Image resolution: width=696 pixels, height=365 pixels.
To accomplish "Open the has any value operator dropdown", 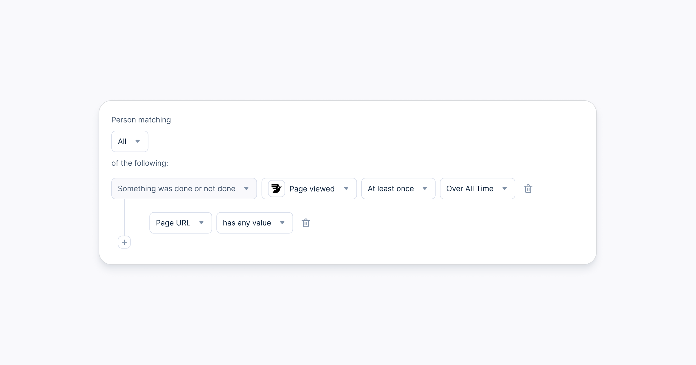I will tap(254, 223).
